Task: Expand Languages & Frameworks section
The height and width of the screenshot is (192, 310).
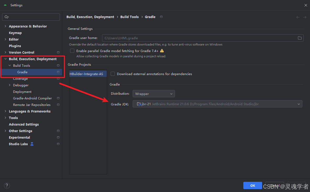Action: (x=5, y=111)
